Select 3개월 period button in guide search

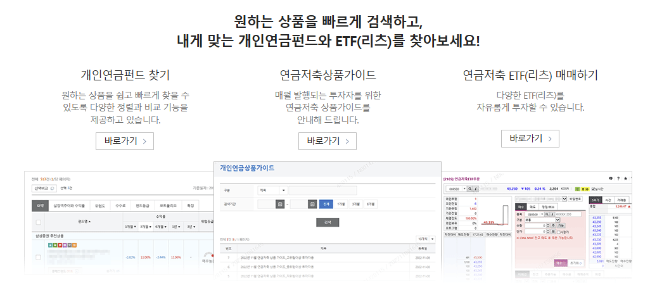pos(355,204)
